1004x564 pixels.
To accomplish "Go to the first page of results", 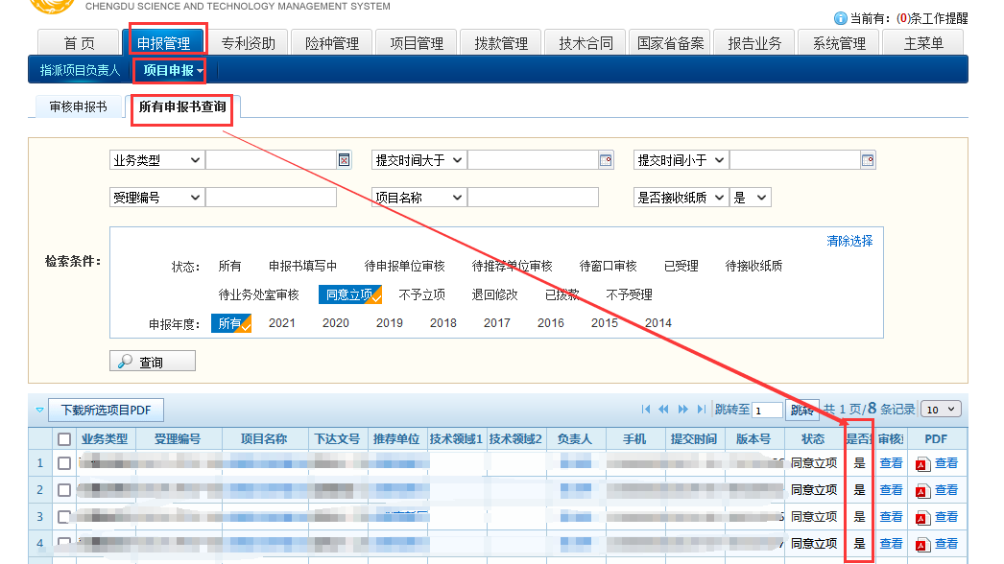I will pyautogui.click(x=646, y=410).
